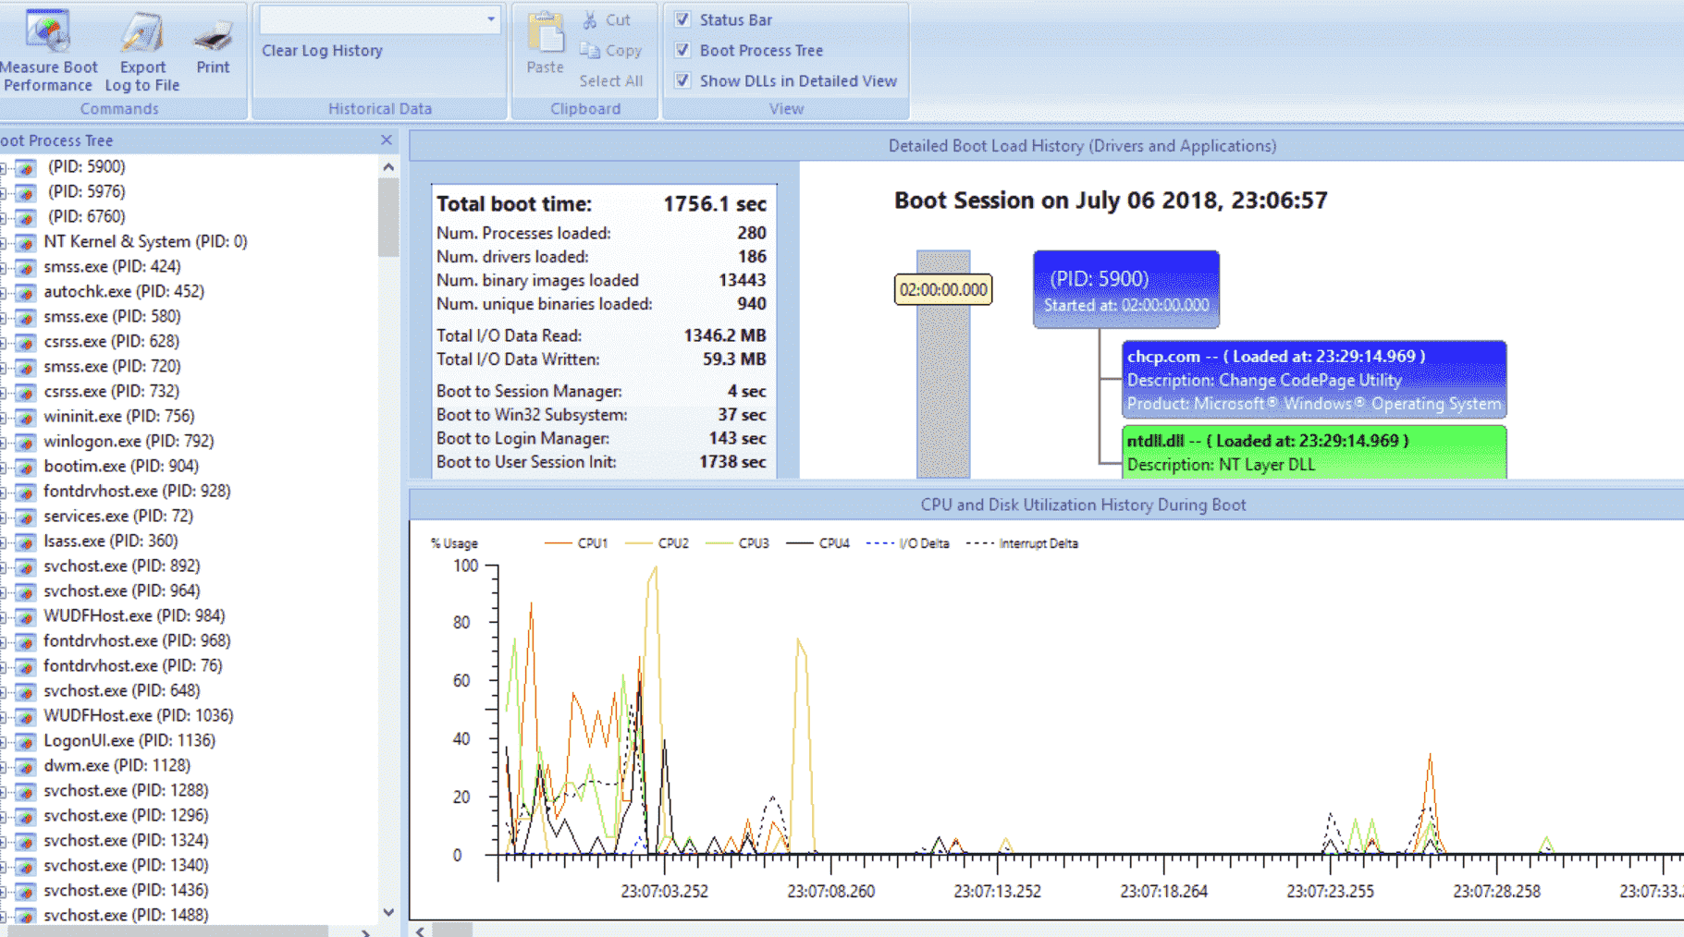Screen dimensions: 1684x937
Task: Click the Print icon
Action: click(213, 35)
